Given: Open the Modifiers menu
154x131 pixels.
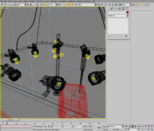Looking at the screenshot, I should coord(32,1).
